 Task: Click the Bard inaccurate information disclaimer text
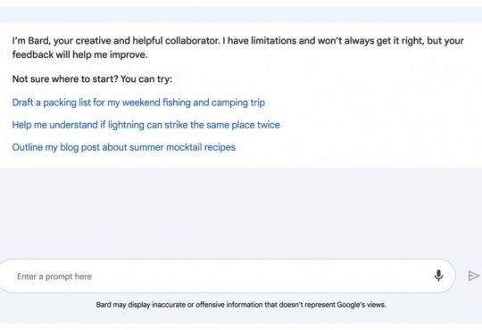[241, 304]
